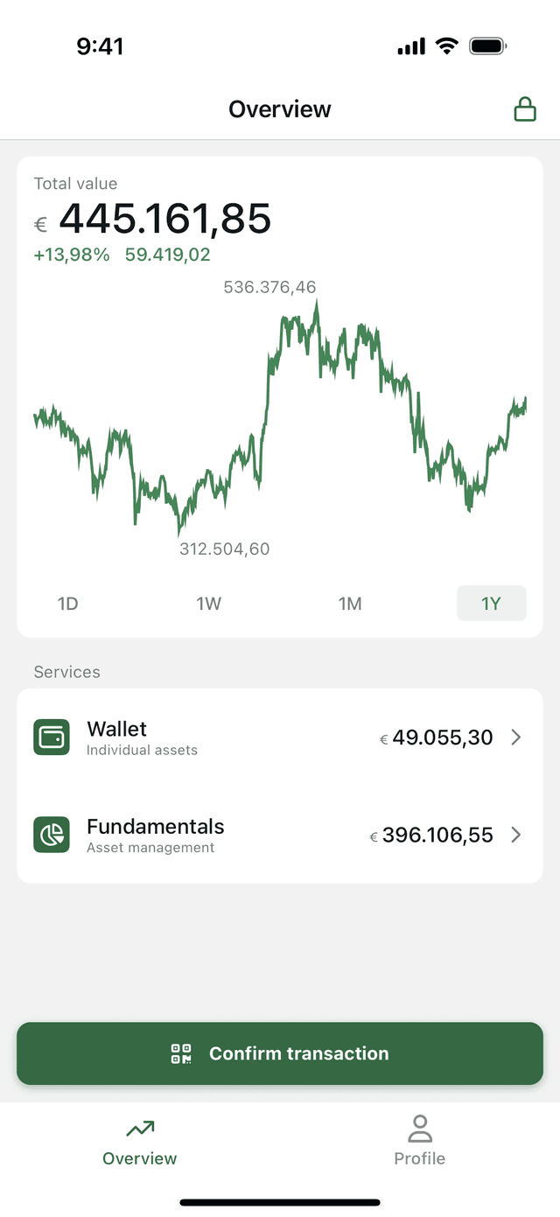
Task: Tap the Profile person icon
Action: pos(420,1129)
